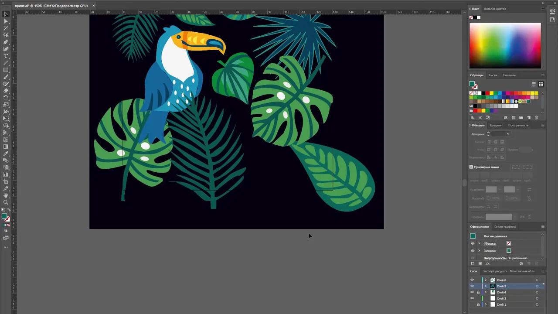Select the Paintbrush tool

tap(6, 77)
